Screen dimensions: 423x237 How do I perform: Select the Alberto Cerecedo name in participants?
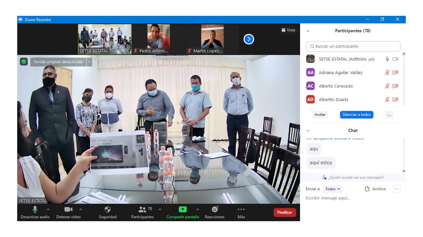[x=336, y=86]
